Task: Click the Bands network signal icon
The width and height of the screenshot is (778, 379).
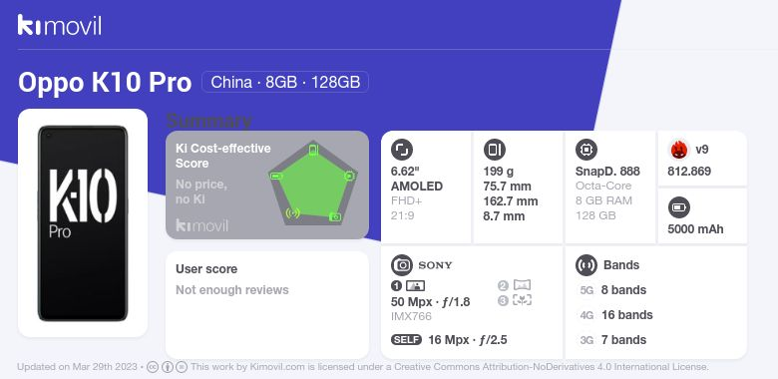Action: (x=586, y=265)
